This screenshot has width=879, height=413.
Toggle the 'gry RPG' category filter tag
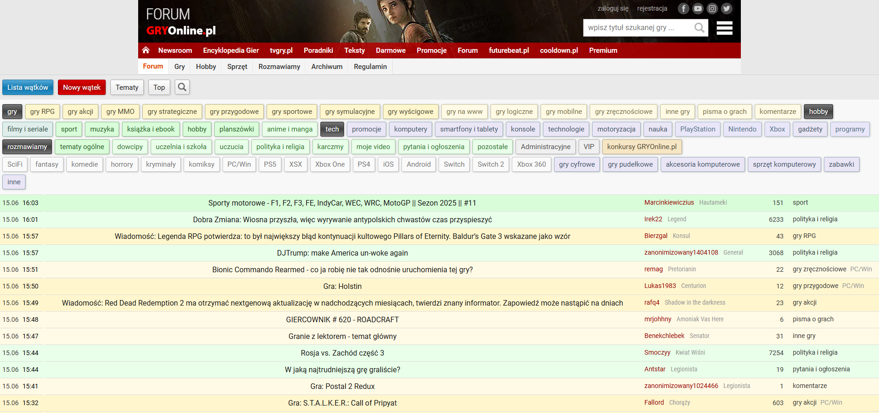coord(42,112)
